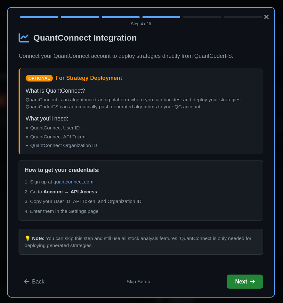
Task: Dismiss the wizard with the X icon
Action: coord(266,17)
